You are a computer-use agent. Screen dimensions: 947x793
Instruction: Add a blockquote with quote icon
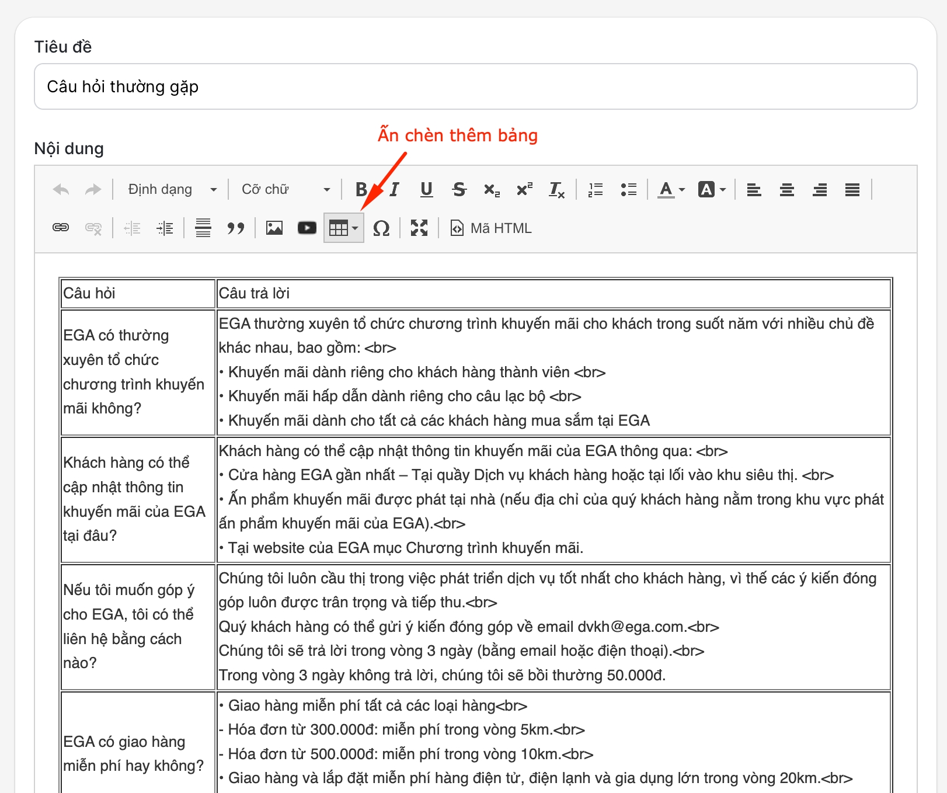pyautogui.click(x=236, y=228)
